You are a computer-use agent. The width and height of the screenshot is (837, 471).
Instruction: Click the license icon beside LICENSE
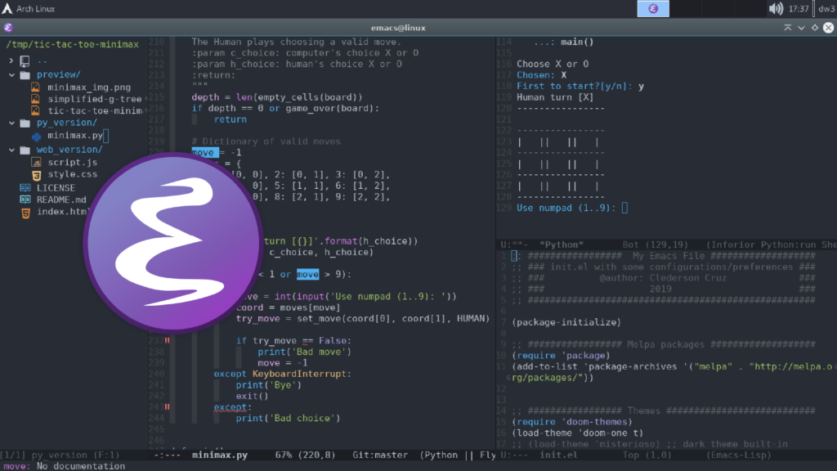25,187
